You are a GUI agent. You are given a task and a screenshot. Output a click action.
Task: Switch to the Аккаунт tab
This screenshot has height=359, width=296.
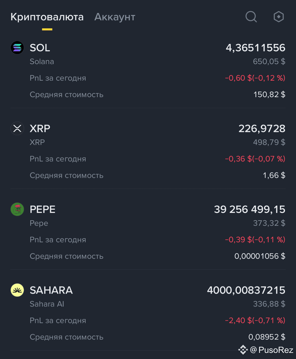point(115,17)
